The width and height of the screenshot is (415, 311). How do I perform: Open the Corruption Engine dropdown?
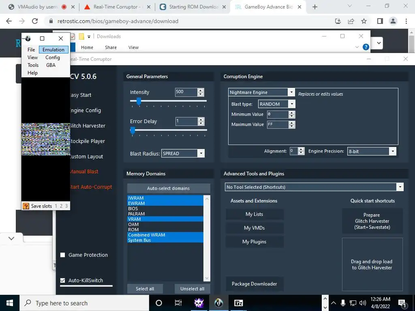291,92
